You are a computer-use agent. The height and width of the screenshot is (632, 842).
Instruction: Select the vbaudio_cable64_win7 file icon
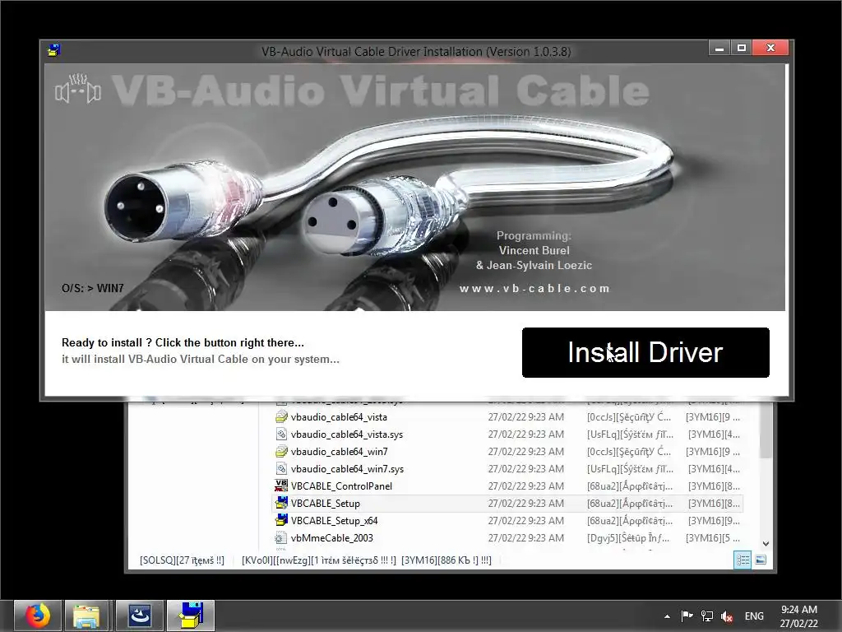pyautogui.click(x=281, y=452)
